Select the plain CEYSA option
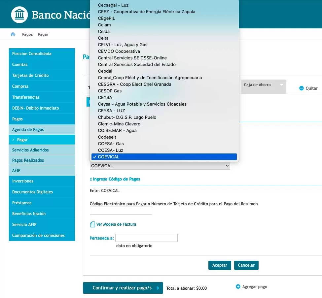The width and height of the screenshot is (322, 298). (x=164, y=97)
